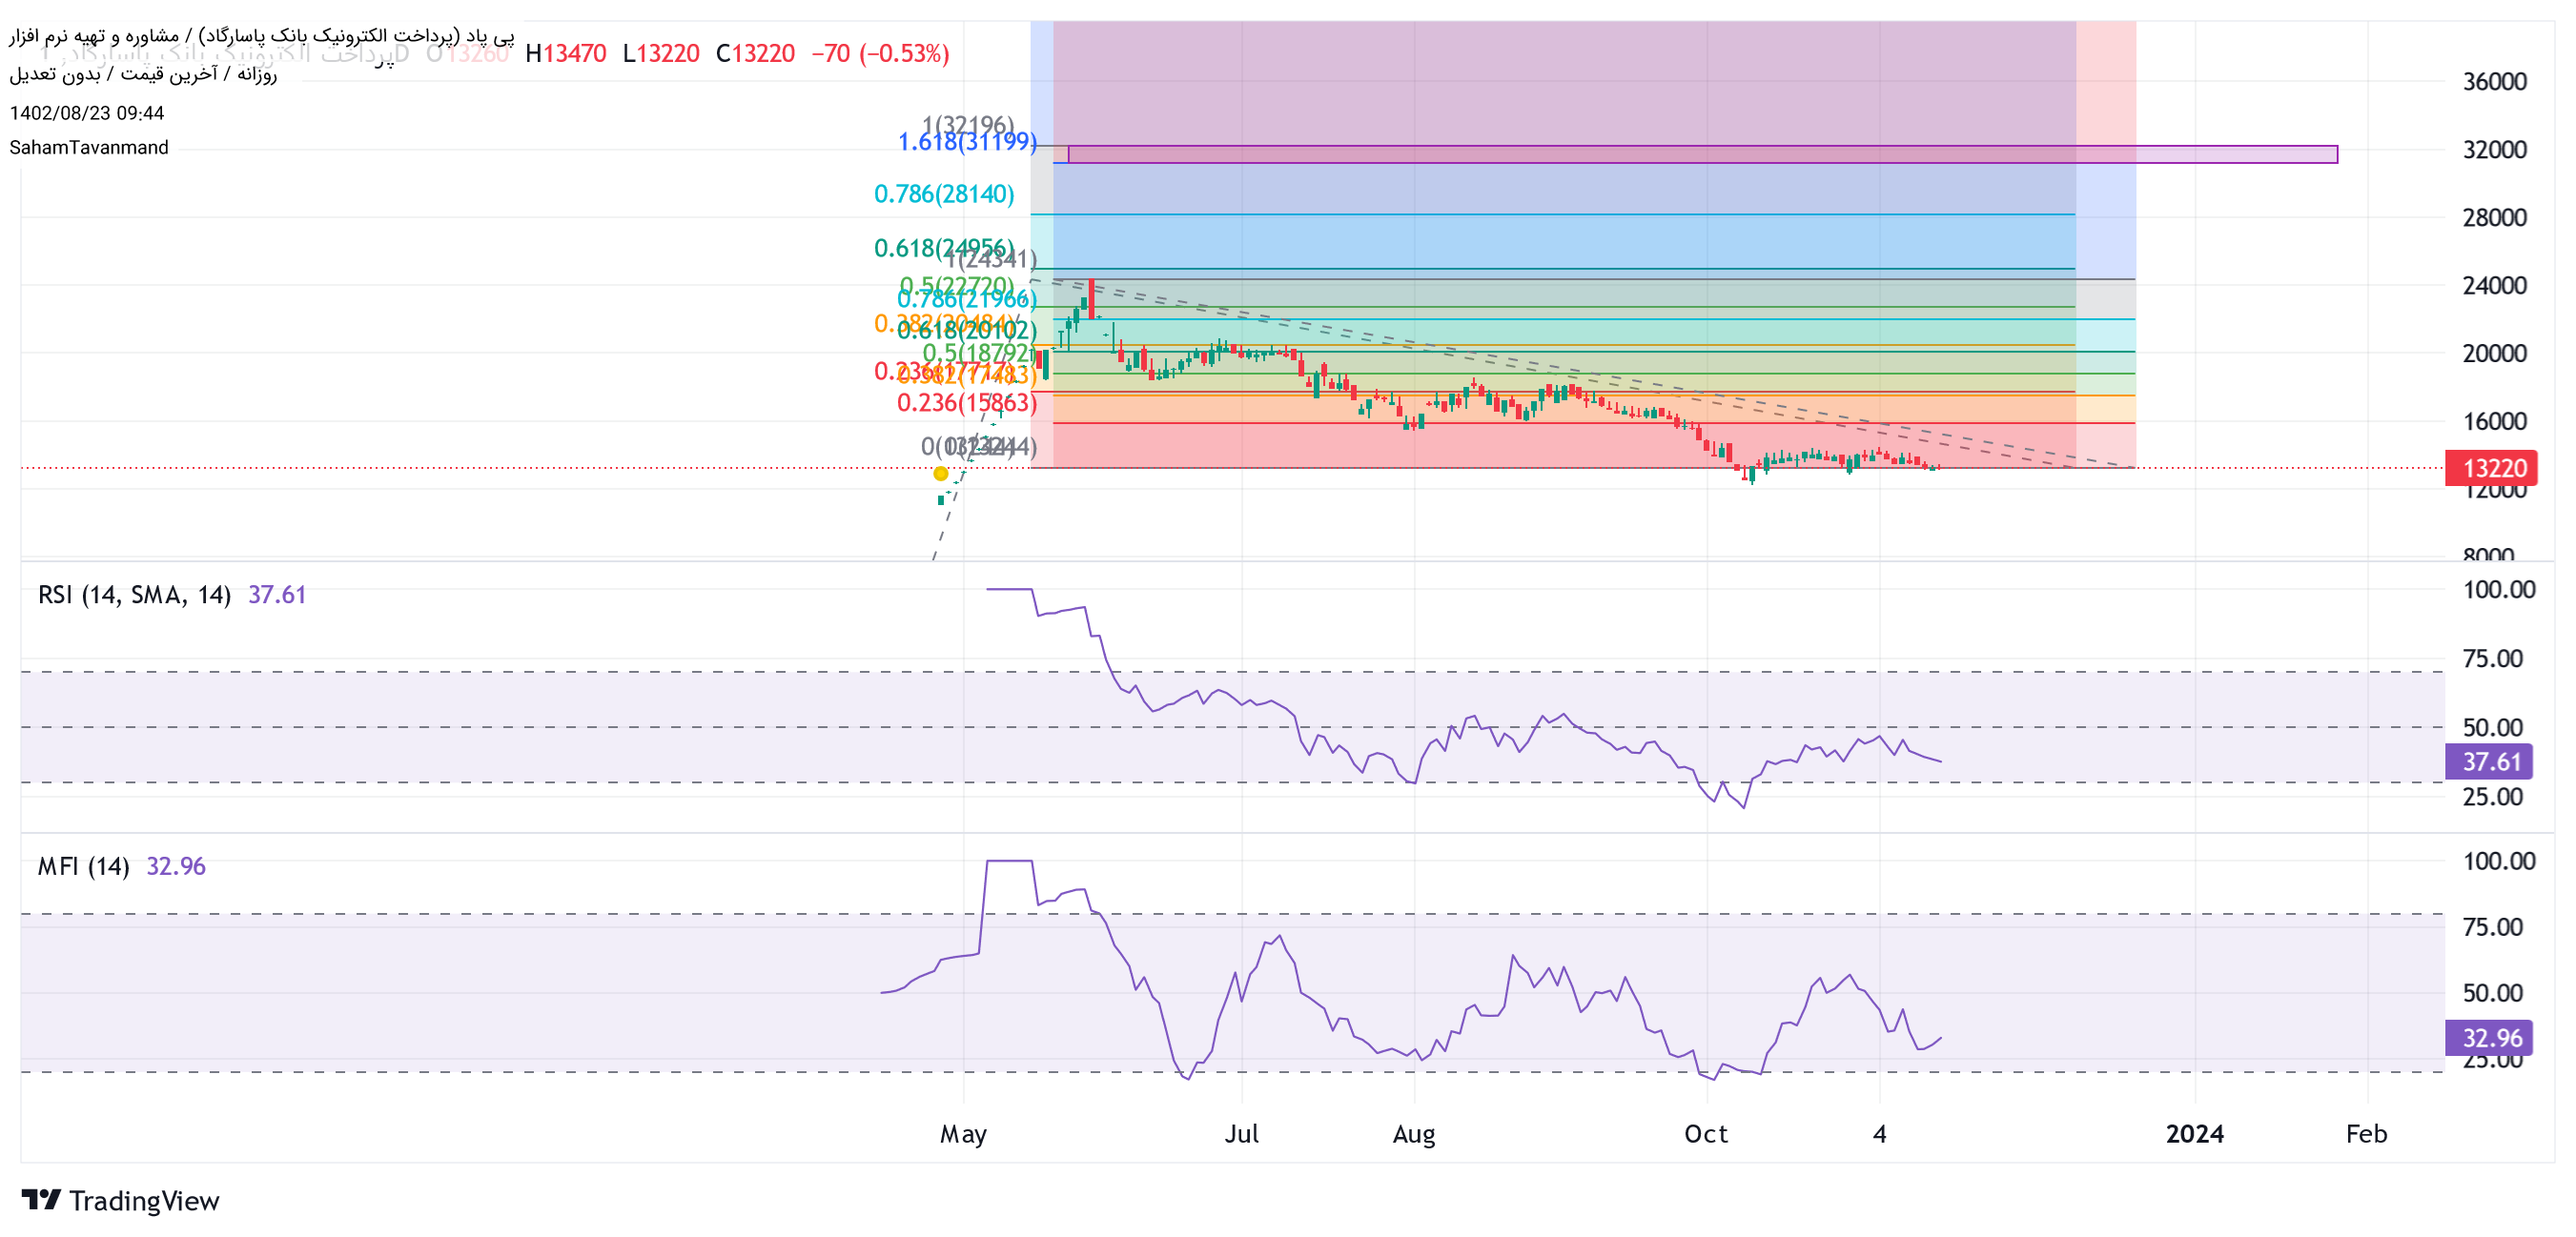Viewport: 2576px width, 1237px height.
Task: Click the red candle at the 24341 peak
Action: 1091,299
